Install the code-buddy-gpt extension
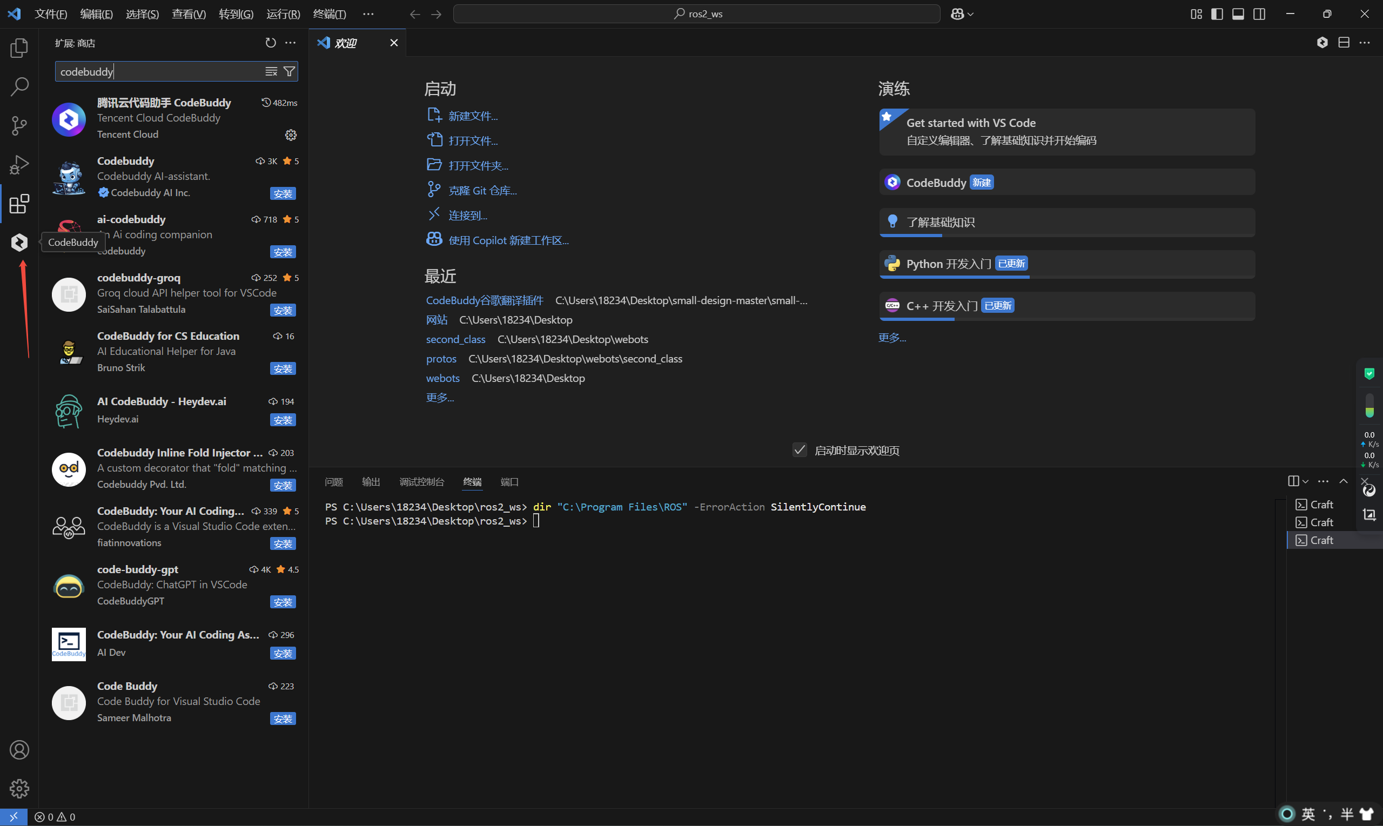 pyautogui.click(x=283, y=602)
